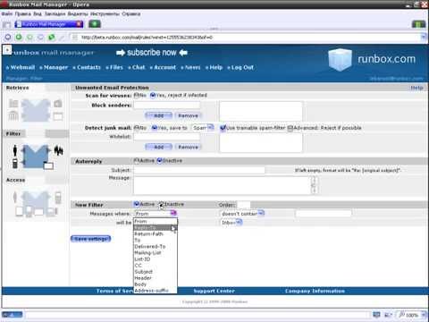Toggle Advanced: Reject if possible checkbox

tap(290, 128)
